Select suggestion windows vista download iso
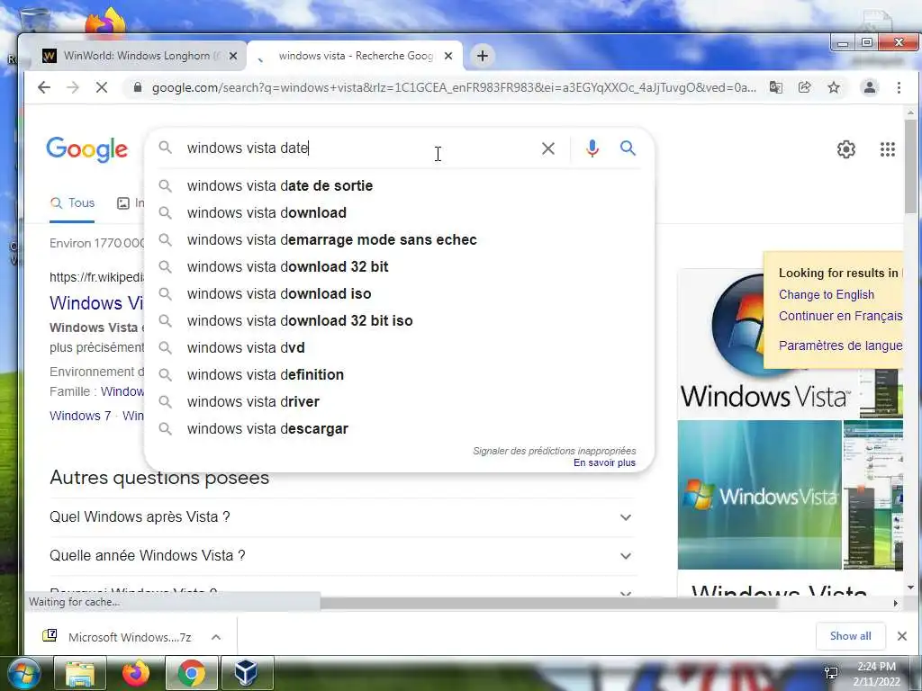The height and width of the screenshot is (691, 922). (399, 294)
